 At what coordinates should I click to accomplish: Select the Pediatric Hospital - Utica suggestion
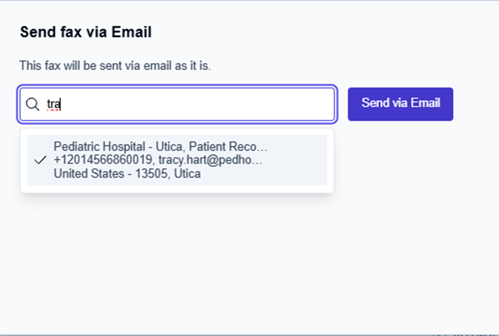coord(177,160)
